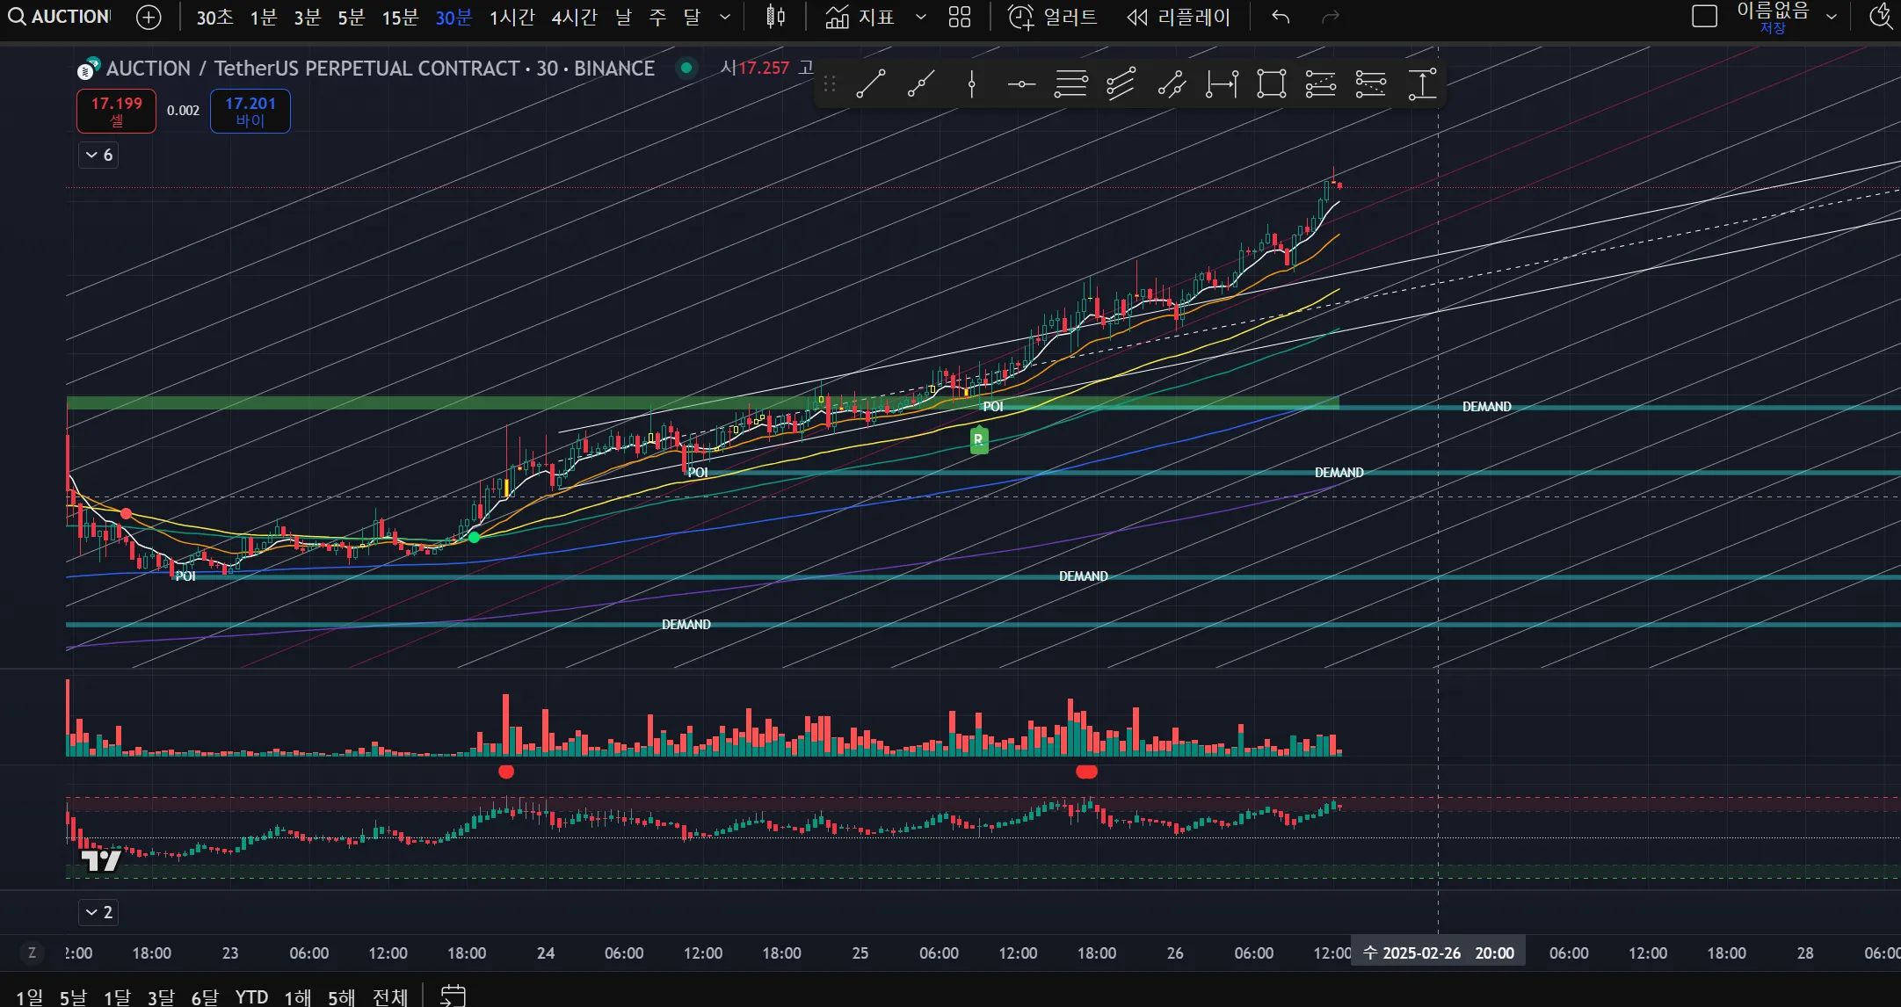
Task: Select the Rectangle drawing tool
Action: (1271, 84)
